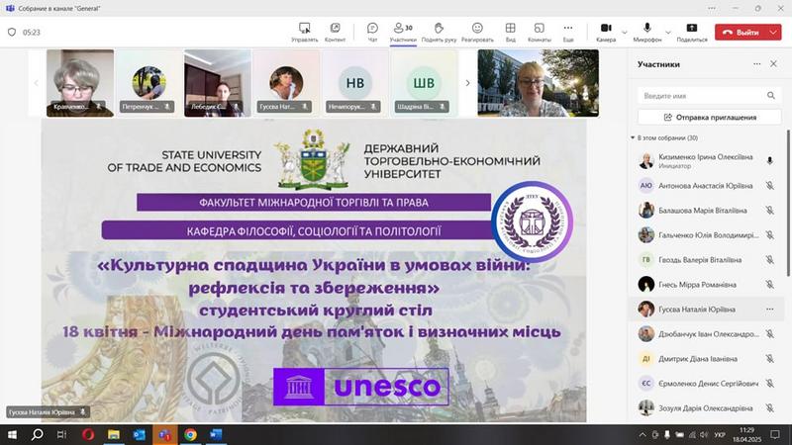Select the large video of woman outdoors
Screen dimensions: 792x445
point(538,83)
